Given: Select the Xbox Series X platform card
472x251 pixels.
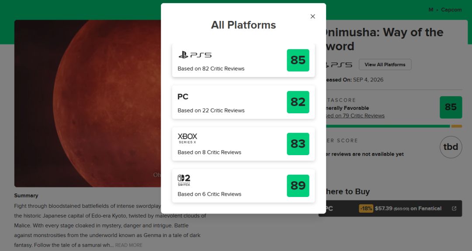Looking at the screenshot, I should pos(243,144).
